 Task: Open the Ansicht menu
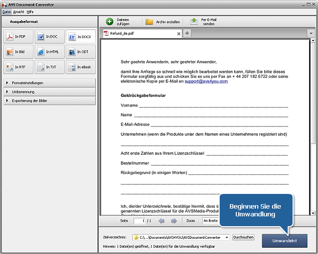pyautogui.click(x=19, y=11)
